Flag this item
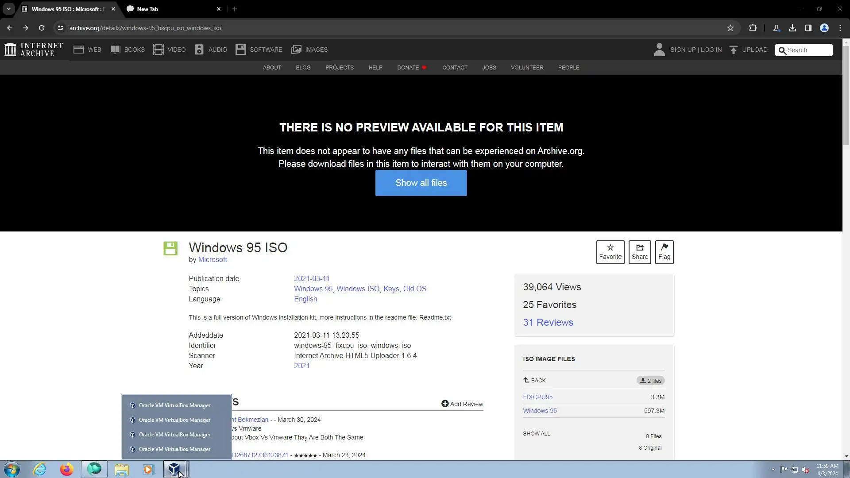This screenshot has width=850, height=478. point(664,252)
